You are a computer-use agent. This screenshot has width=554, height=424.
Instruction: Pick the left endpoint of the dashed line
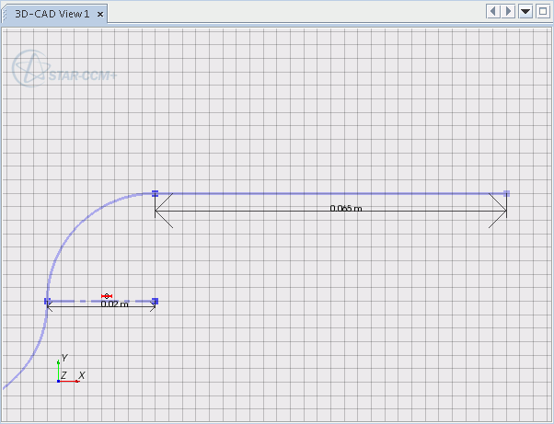47,301
